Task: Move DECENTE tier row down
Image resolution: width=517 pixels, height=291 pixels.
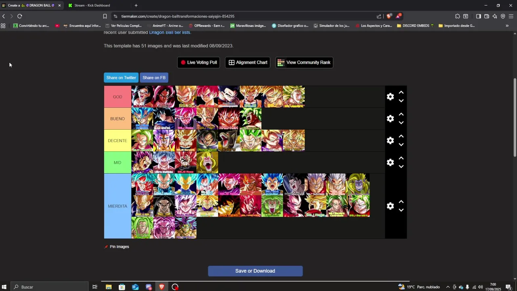Action: point(401,144)
